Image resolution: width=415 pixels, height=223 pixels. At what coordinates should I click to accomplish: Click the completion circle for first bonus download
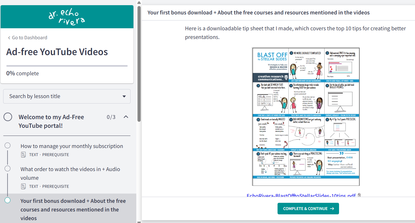[x=8, y=200]
